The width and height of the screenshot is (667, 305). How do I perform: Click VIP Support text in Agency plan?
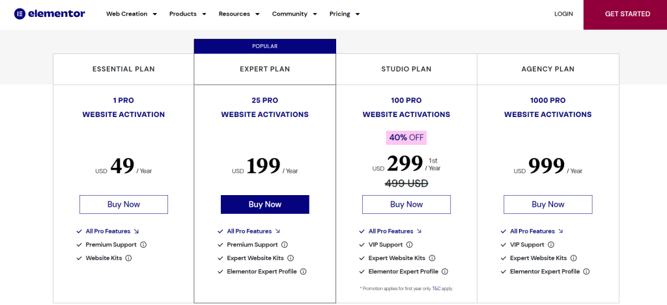[x=527, y=245]
